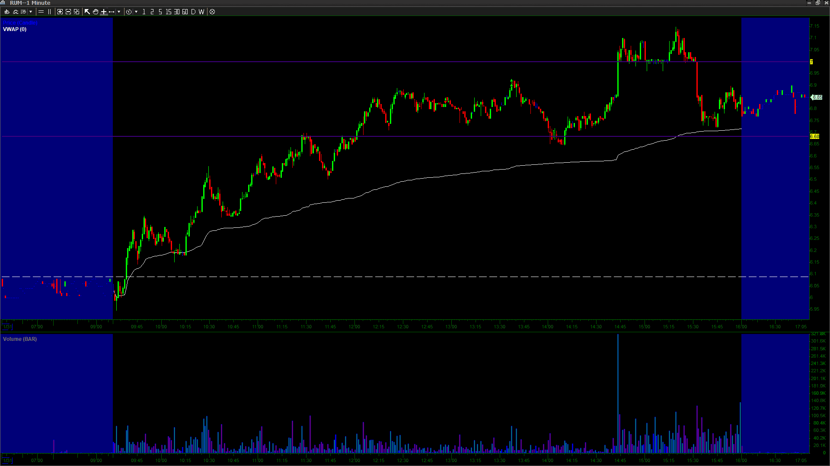
Task: Switch to the 5 minute timeframe
Action: pyautogui.click(x=160, y=12)
